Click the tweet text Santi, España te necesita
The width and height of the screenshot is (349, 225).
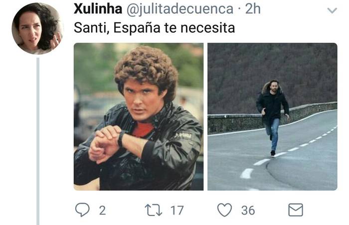[154, 28]
